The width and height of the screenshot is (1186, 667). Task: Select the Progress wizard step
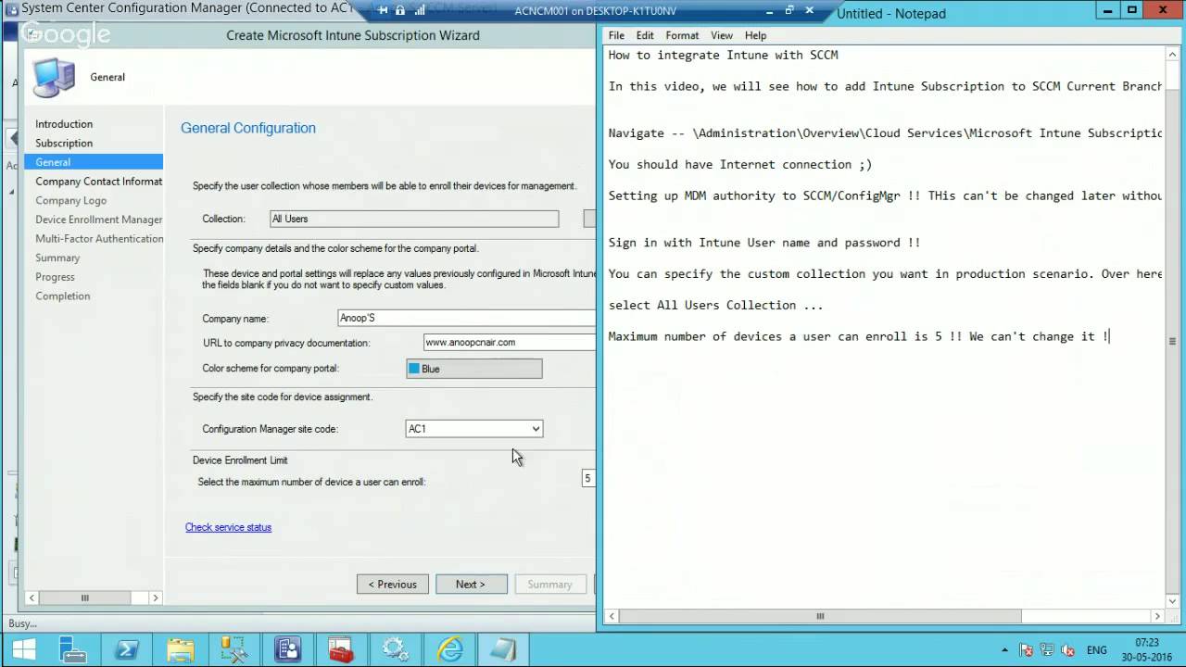55,277
